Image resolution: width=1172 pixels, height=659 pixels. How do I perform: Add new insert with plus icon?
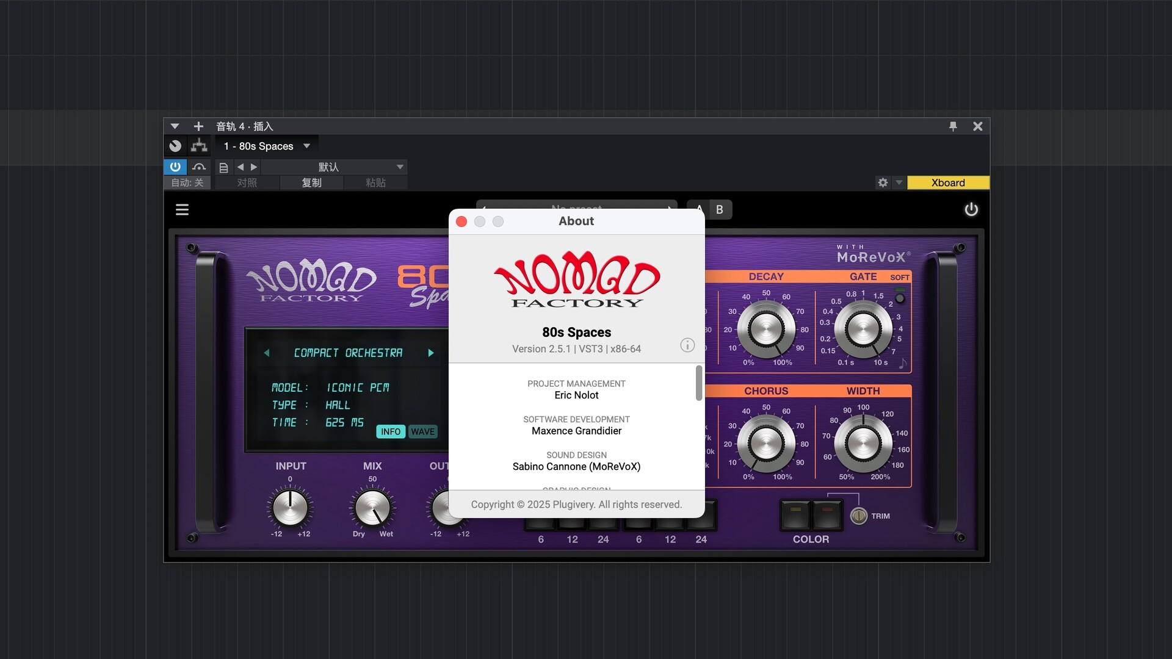198,126
